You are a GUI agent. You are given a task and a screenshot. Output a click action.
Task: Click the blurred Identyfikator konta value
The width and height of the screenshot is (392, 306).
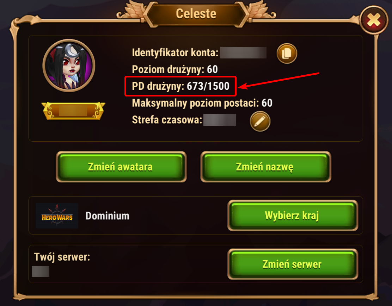coord(243,52)
